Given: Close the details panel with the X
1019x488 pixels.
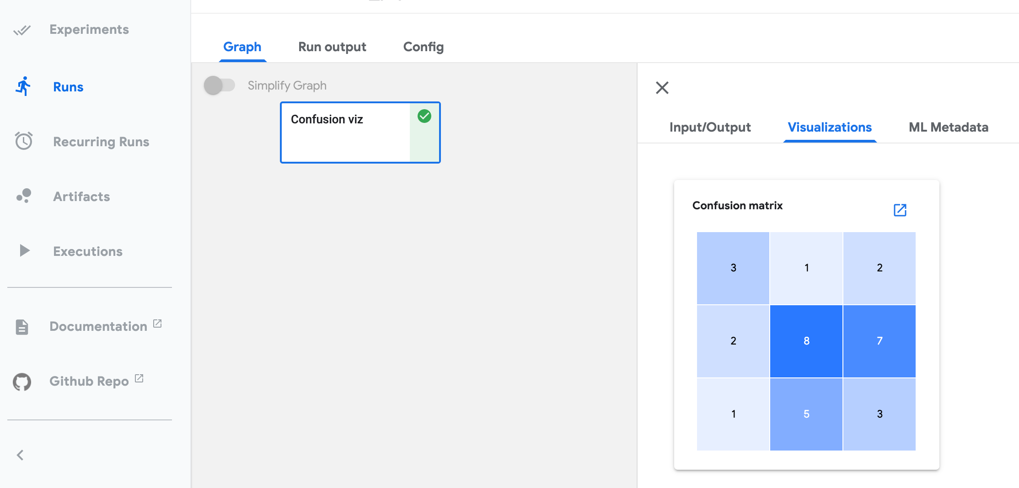Looking at the screenshot, I should (x=662, y=88).
